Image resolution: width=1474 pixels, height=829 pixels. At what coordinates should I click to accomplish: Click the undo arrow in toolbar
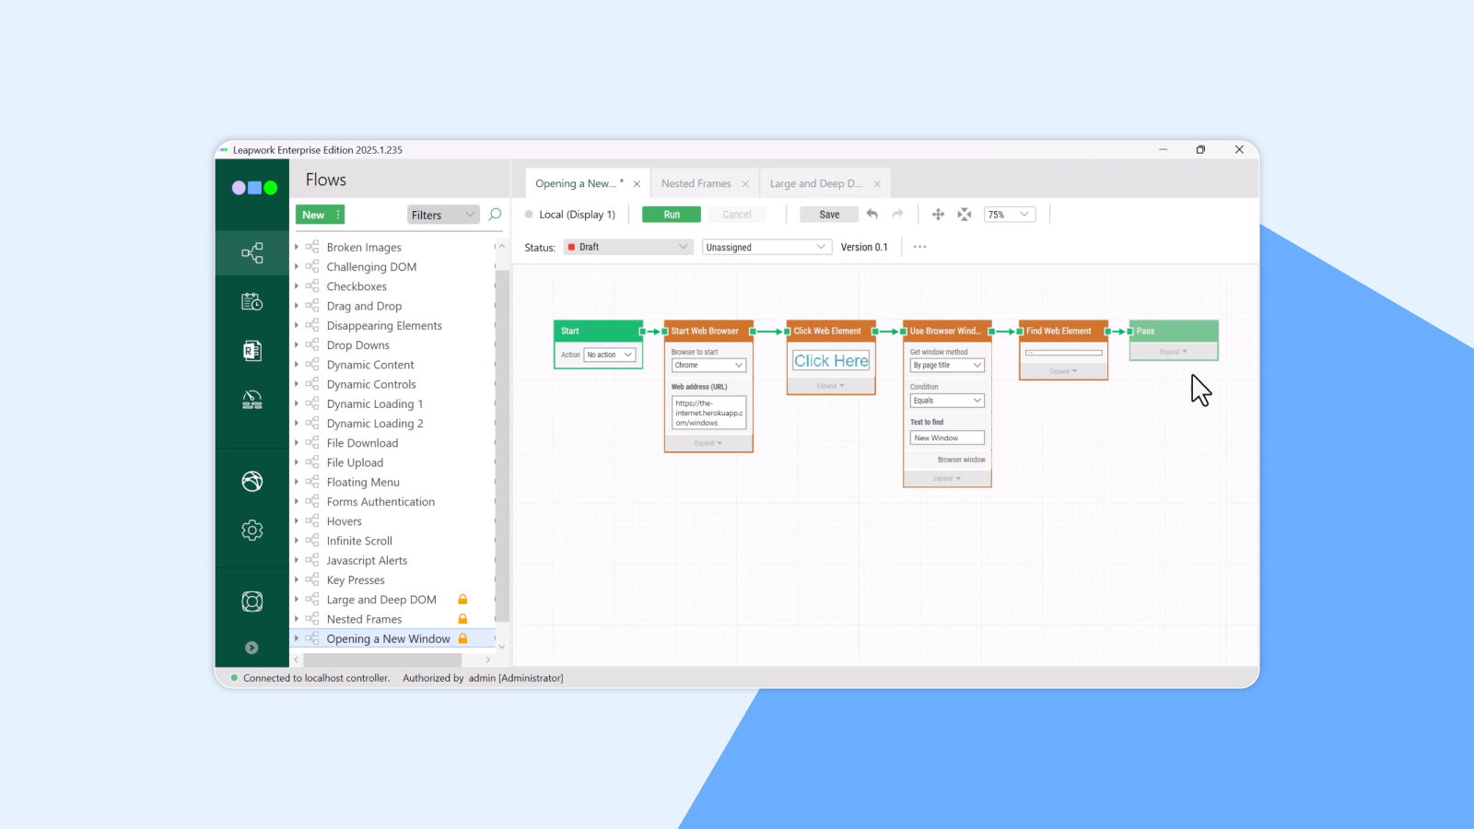point(872,215)
